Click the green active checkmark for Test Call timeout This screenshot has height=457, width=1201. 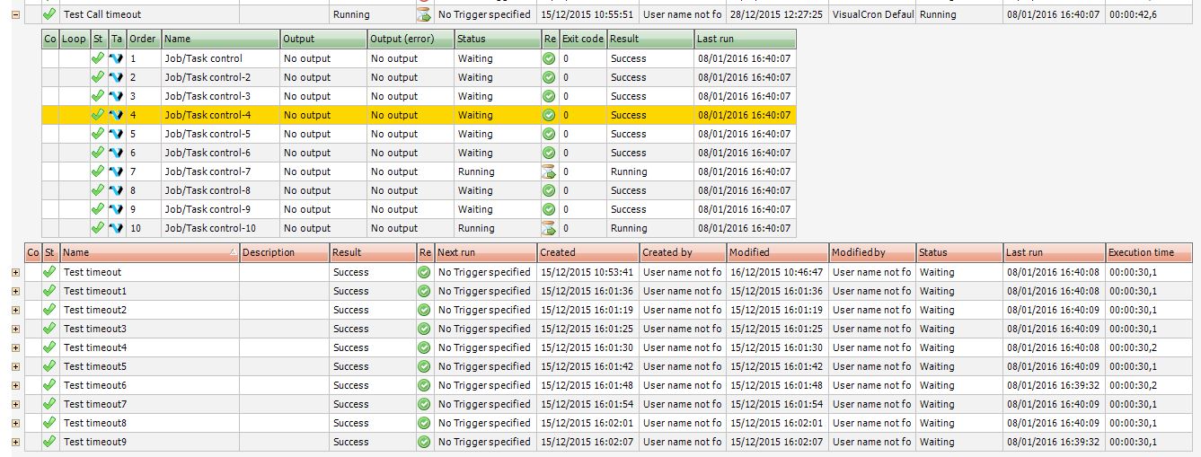(x=49, y=14)
